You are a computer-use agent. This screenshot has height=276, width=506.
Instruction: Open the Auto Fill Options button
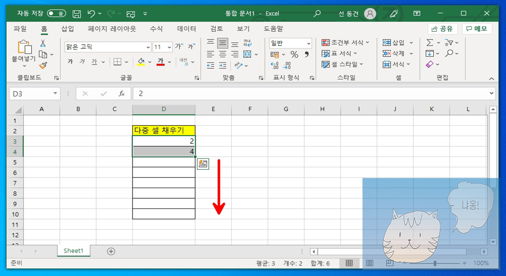click(203, 164)
